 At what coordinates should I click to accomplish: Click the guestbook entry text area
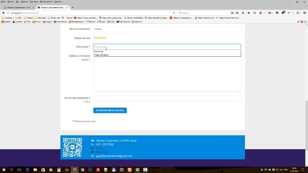(167, 74)
